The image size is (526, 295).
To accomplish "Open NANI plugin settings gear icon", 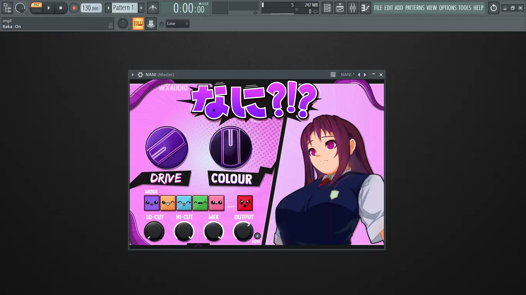I will pos(141,75).
